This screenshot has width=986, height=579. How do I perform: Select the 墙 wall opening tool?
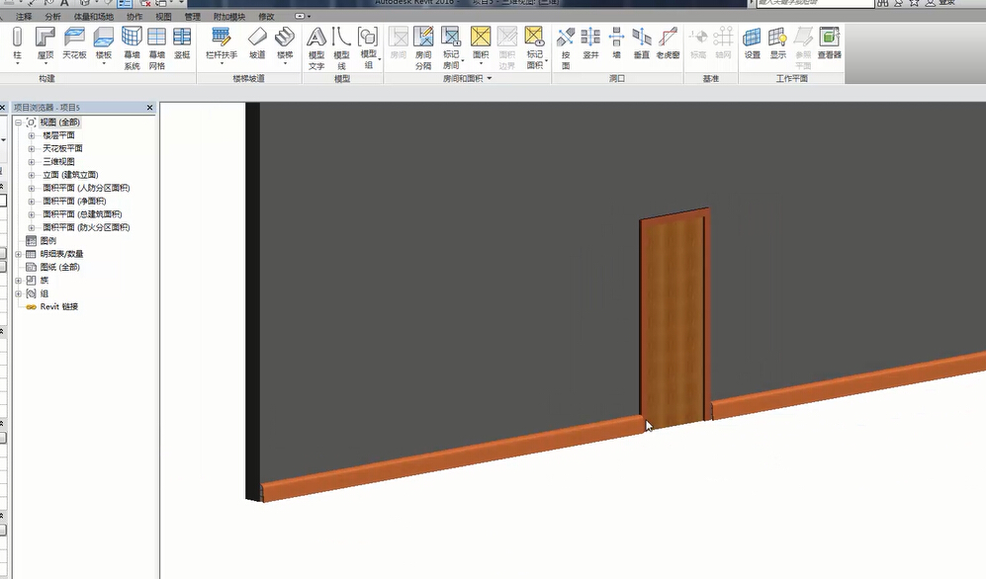click(616, 43)
